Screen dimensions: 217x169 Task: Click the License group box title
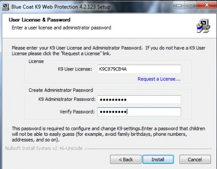pos(36,61)
